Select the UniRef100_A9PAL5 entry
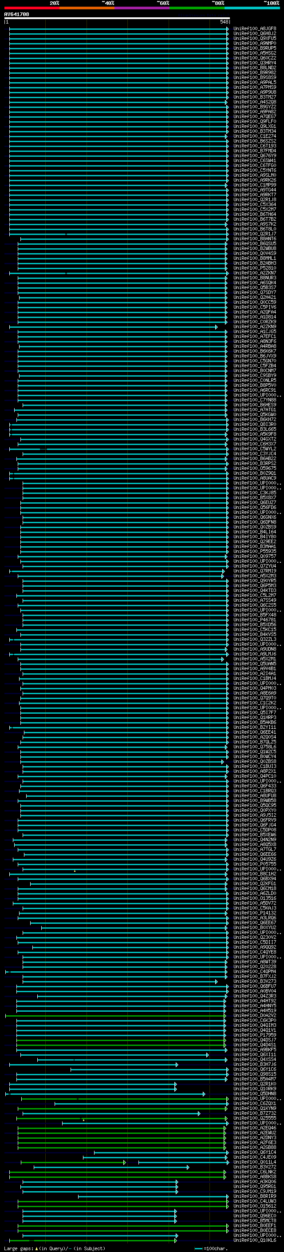Screen dimensions: 284x1252 (x=255, y=83)
